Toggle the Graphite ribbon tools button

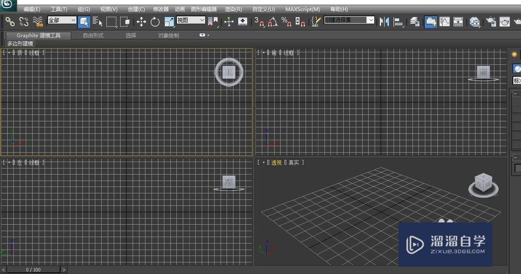[430, 21]
